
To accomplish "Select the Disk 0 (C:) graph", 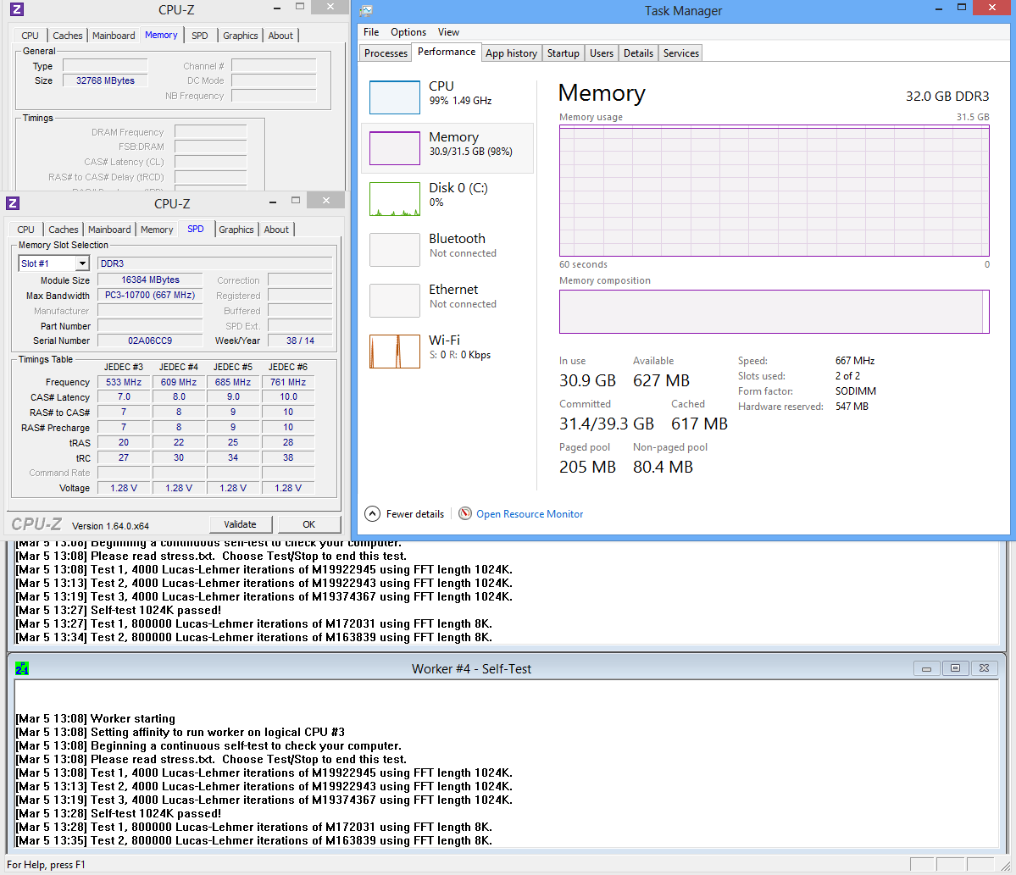I will (395, 199).
